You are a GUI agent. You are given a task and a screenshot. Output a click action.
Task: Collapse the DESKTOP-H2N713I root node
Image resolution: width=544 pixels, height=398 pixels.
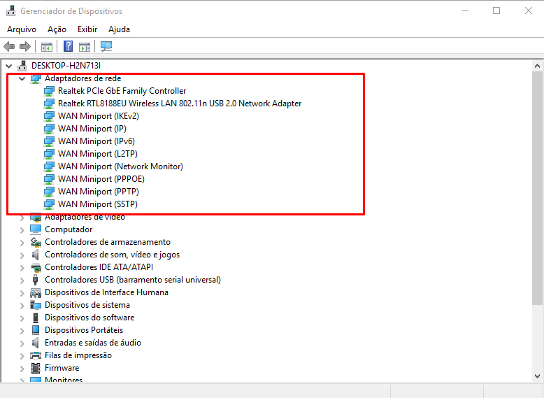9,66
